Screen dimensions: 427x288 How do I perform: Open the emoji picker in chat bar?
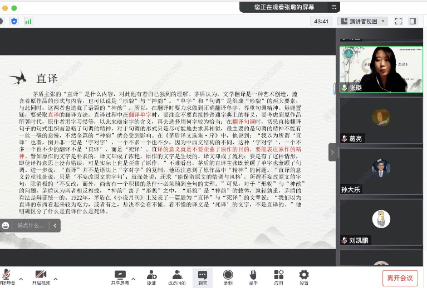(x=6, y=225)
